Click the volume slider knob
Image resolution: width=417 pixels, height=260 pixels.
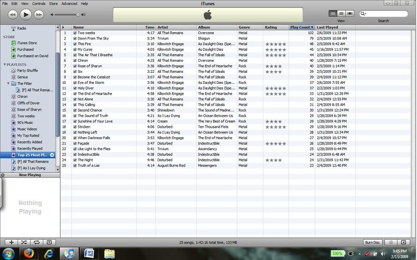[x=78, y=15]
